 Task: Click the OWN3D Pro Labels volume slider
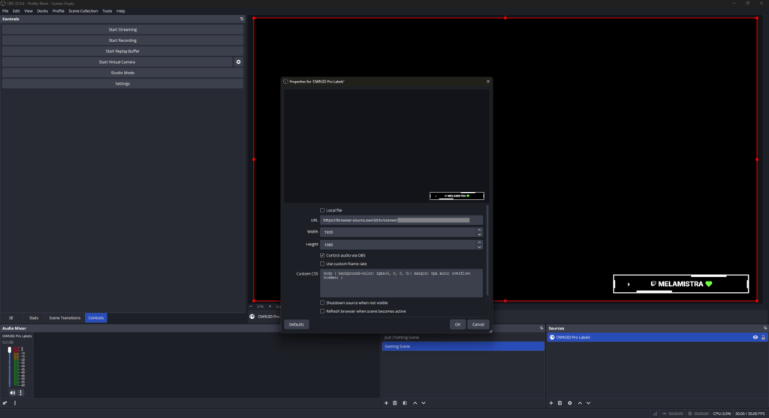coord(10,368)
